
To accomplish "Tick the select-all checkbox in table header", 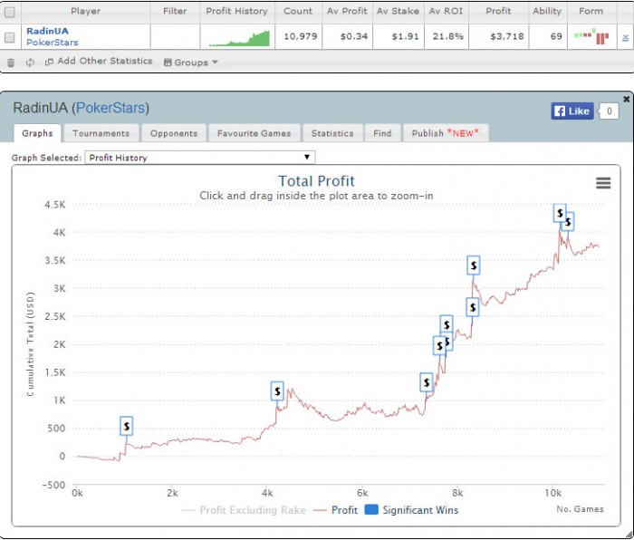I will point(9,12).
